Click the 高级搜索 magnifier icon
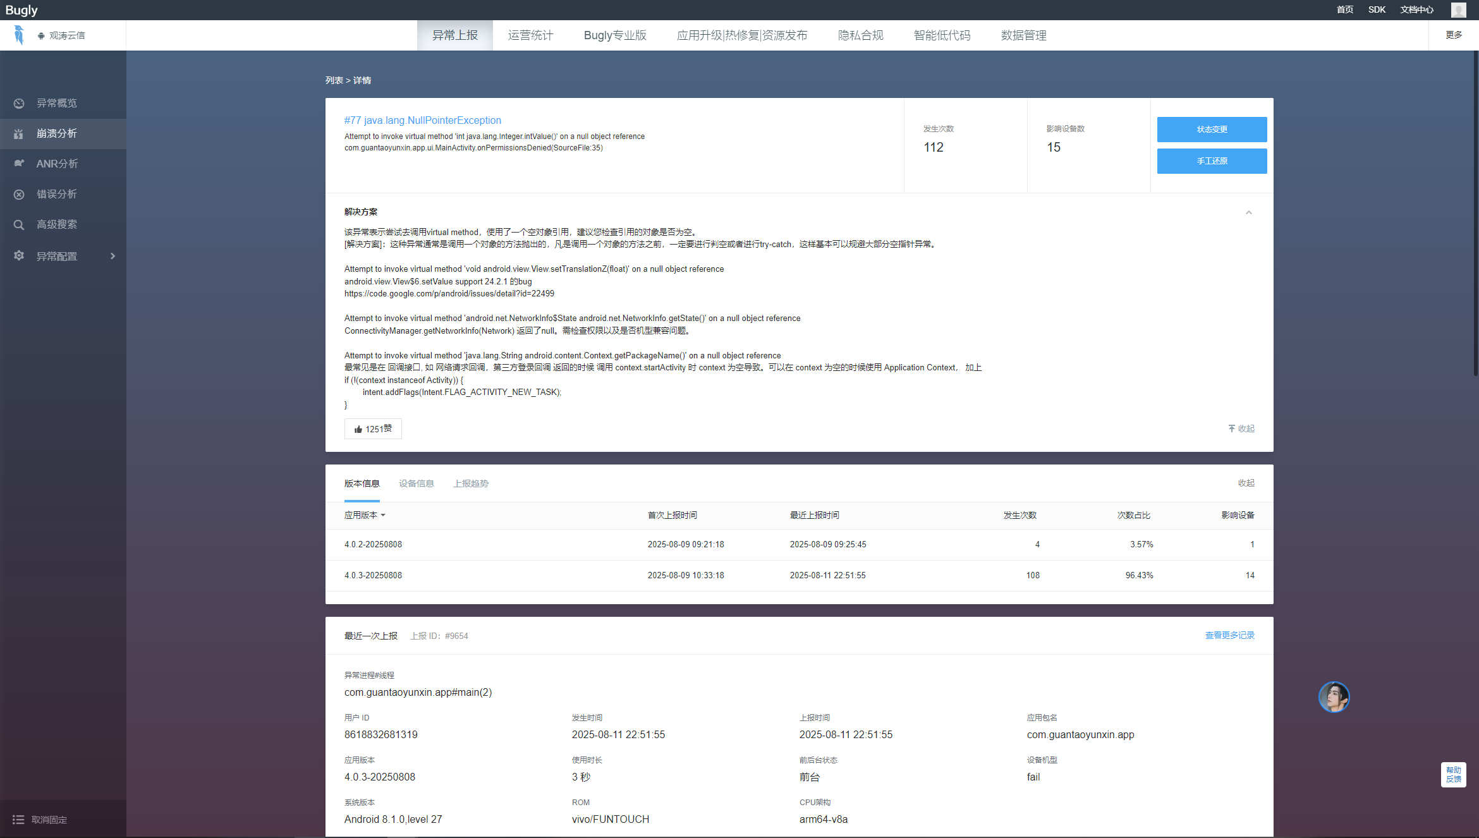Image resolution: width=1479 pixels, height=838 pixels. pyautogui.click(x=19, y=224)
